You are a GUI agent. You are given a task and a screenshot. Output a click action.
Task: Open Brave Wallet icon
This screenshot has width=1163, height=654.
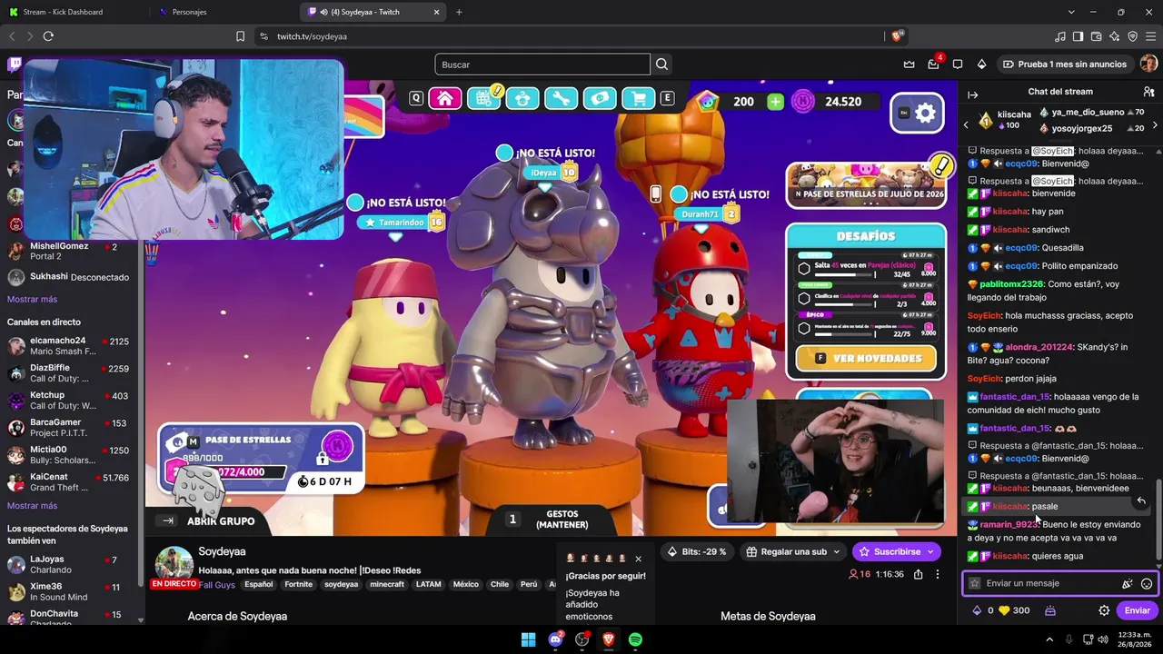click(1096, 36)
